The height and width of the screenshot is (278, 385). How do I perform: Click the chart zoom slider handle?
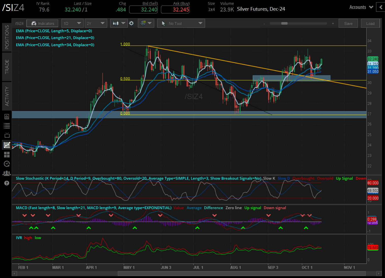coord(284,23)
